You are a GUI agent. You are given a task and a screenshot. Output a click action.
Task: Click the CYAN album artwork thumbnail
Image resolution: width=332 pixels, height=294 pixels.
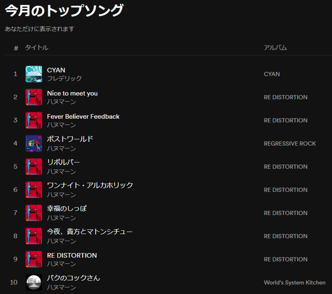tap(33, 74)
